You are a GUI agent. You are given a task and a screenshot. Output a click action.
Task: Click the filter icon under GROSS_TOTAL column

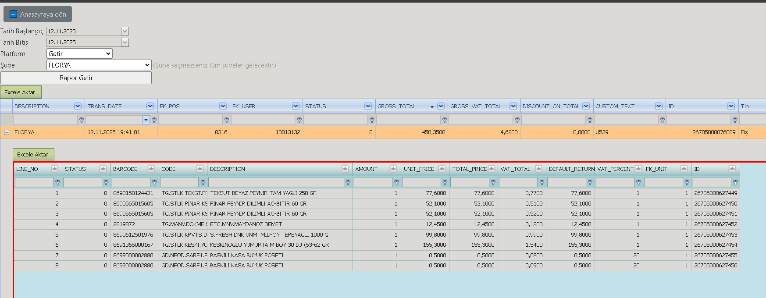(445, 120)
